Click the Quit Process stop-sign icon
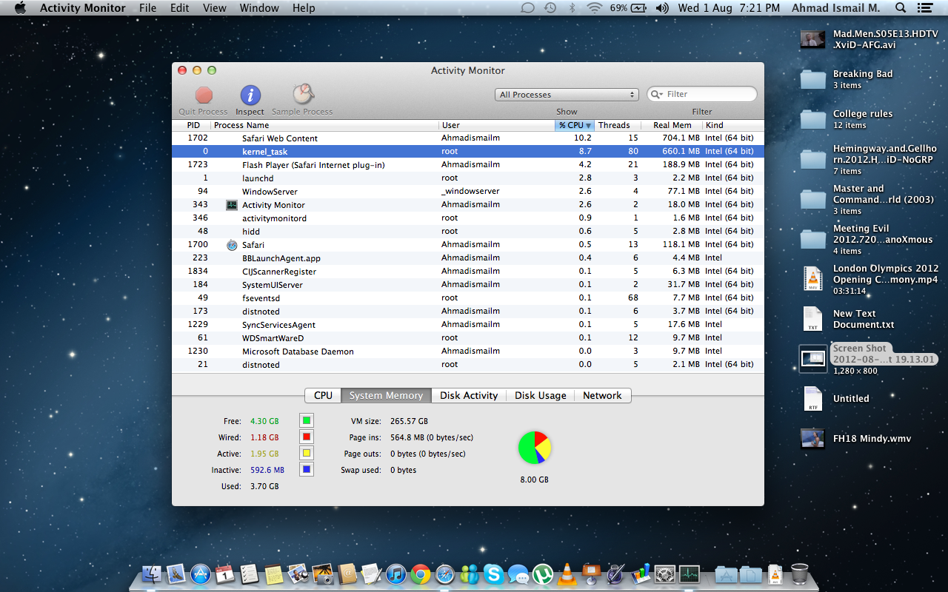Viewport: 948px width, 592px height. [x=204, y=95]
